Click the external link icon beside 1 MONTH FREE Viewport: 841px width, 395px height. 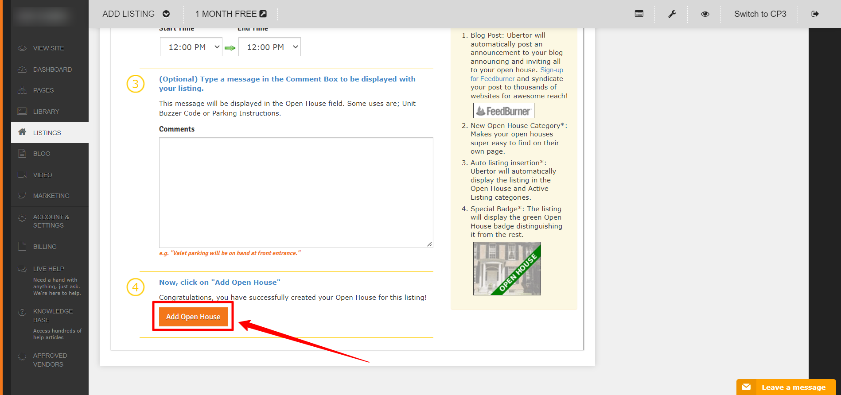tap(263, 14)
